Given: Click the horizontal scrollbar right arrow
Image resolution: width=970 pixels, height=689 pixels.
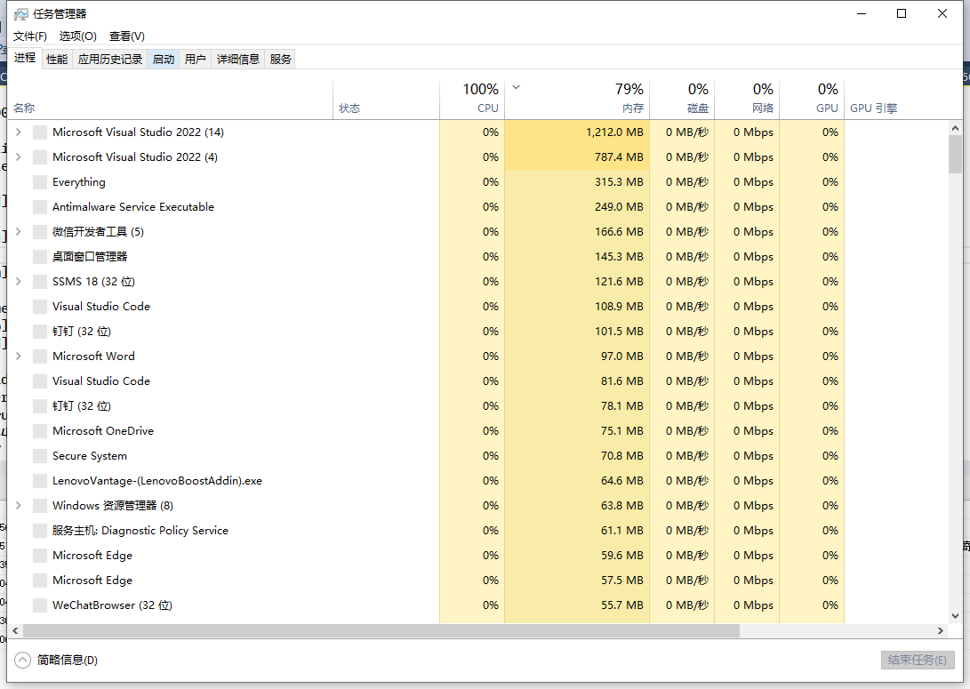Looking at the screenshot, I should pyautogui.click(x=941, y=631).
